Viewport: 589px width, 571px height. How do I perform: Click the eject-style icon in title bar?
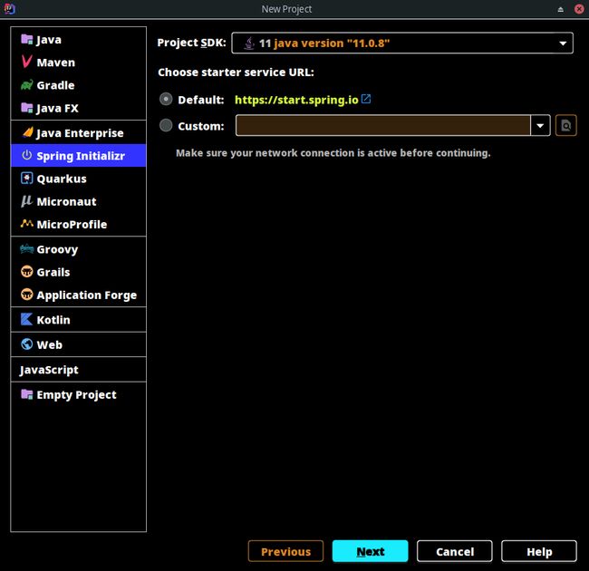(x=560, y=9)
